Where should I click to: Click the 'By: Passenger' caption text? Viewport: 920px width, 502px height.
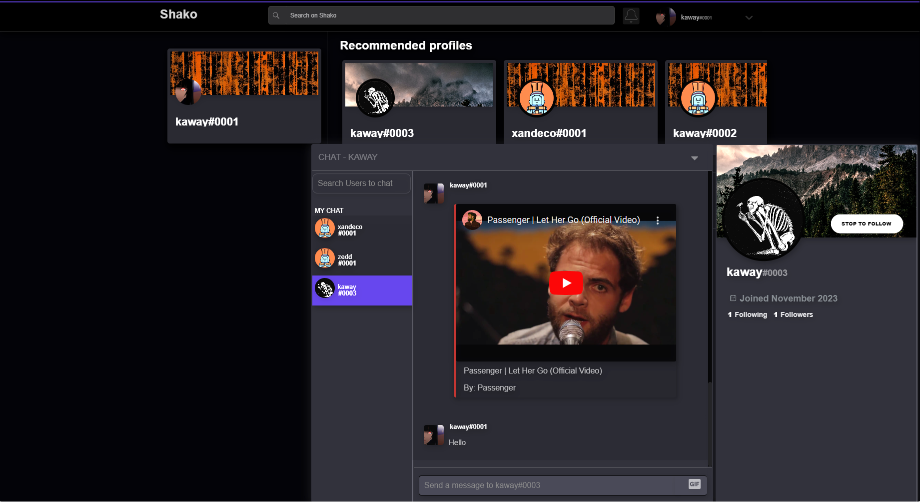point(490,387)
